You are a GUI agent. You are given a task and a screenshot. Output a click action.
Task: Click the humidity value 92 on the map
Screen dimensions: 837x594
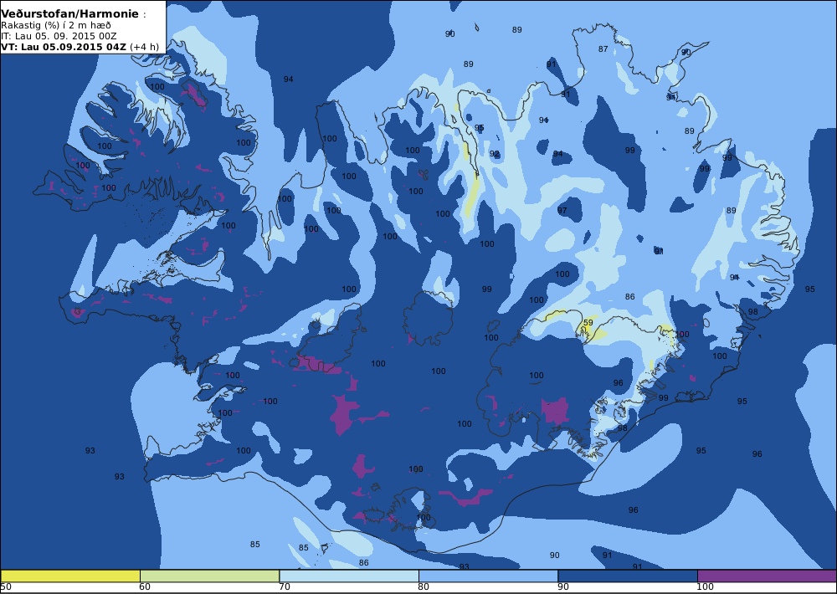point(495,154)
